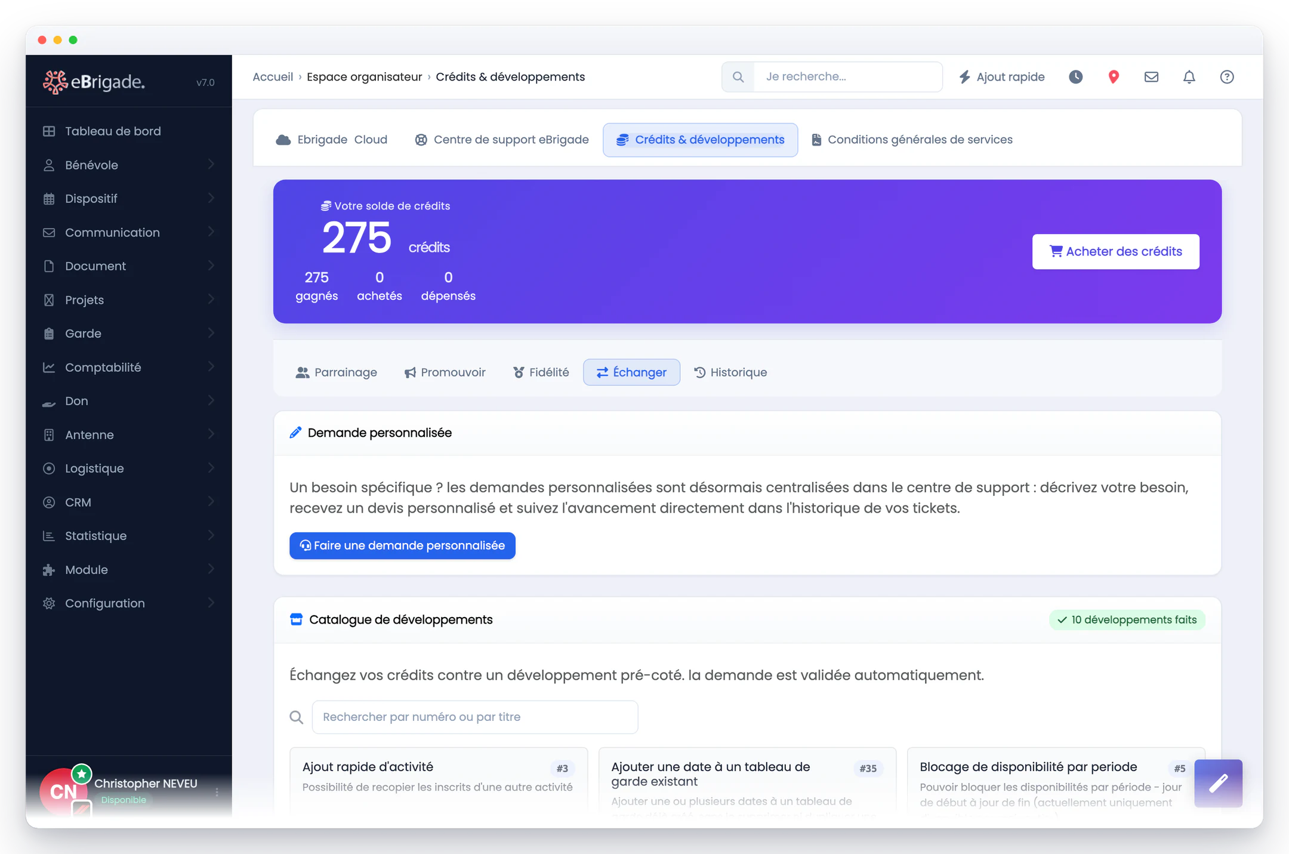Click the Antenne building icon
Viewport: 1289px width, 854px height.
(x=49, y=435)
